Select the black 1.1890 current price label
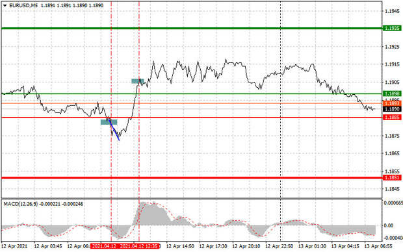 [x=392, y=109]
